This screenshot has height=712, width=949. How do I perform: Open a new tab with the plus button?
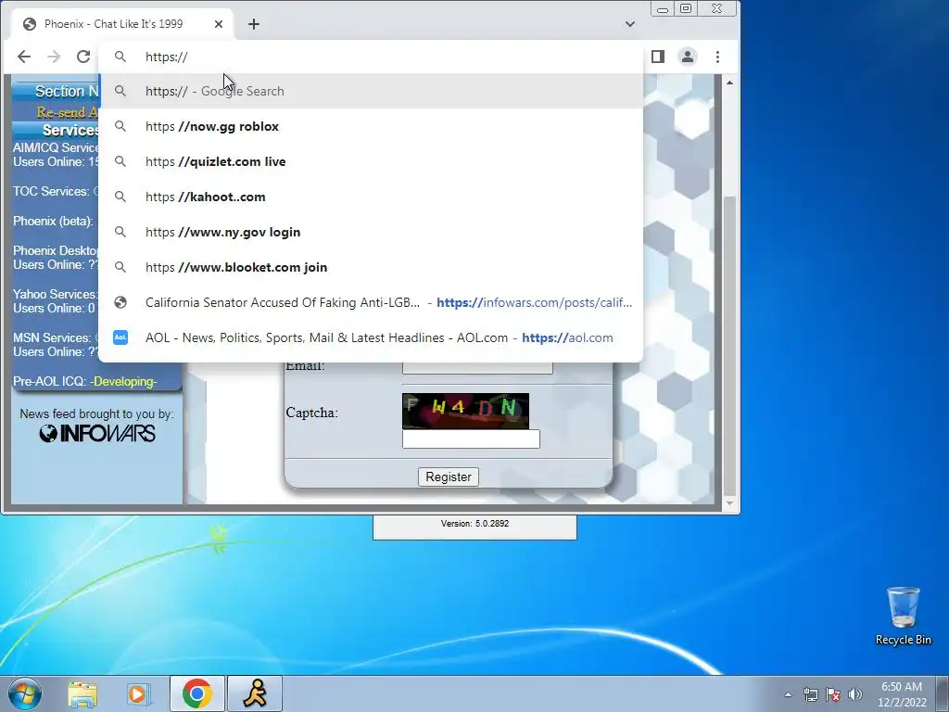pos(254,24)
